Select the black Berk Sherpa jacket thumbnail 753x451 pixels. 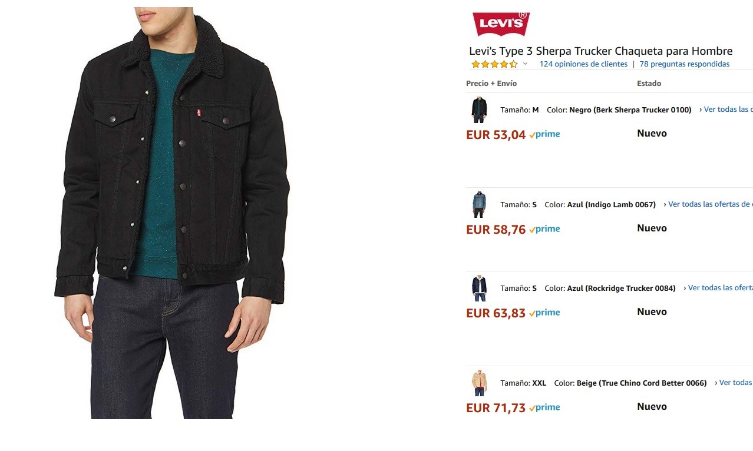pos(479,110)
